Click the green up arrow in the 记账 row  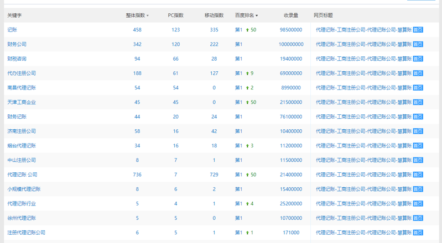[247, 30]
